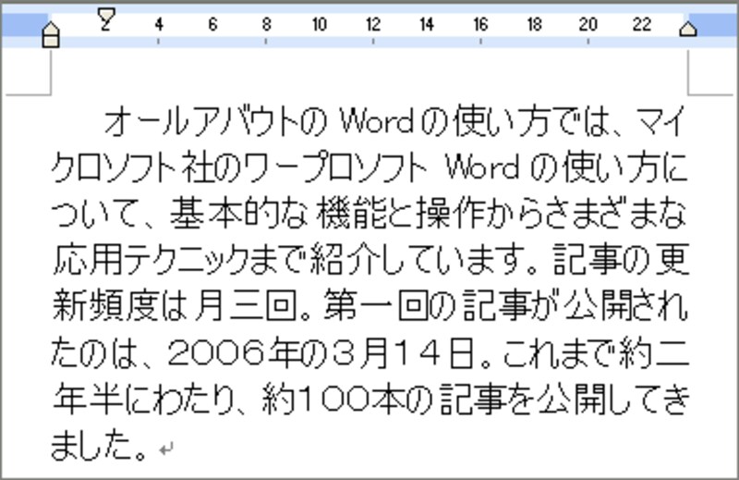
Task: Select the first line indent marker on ruler
Action: click(106, 14)
